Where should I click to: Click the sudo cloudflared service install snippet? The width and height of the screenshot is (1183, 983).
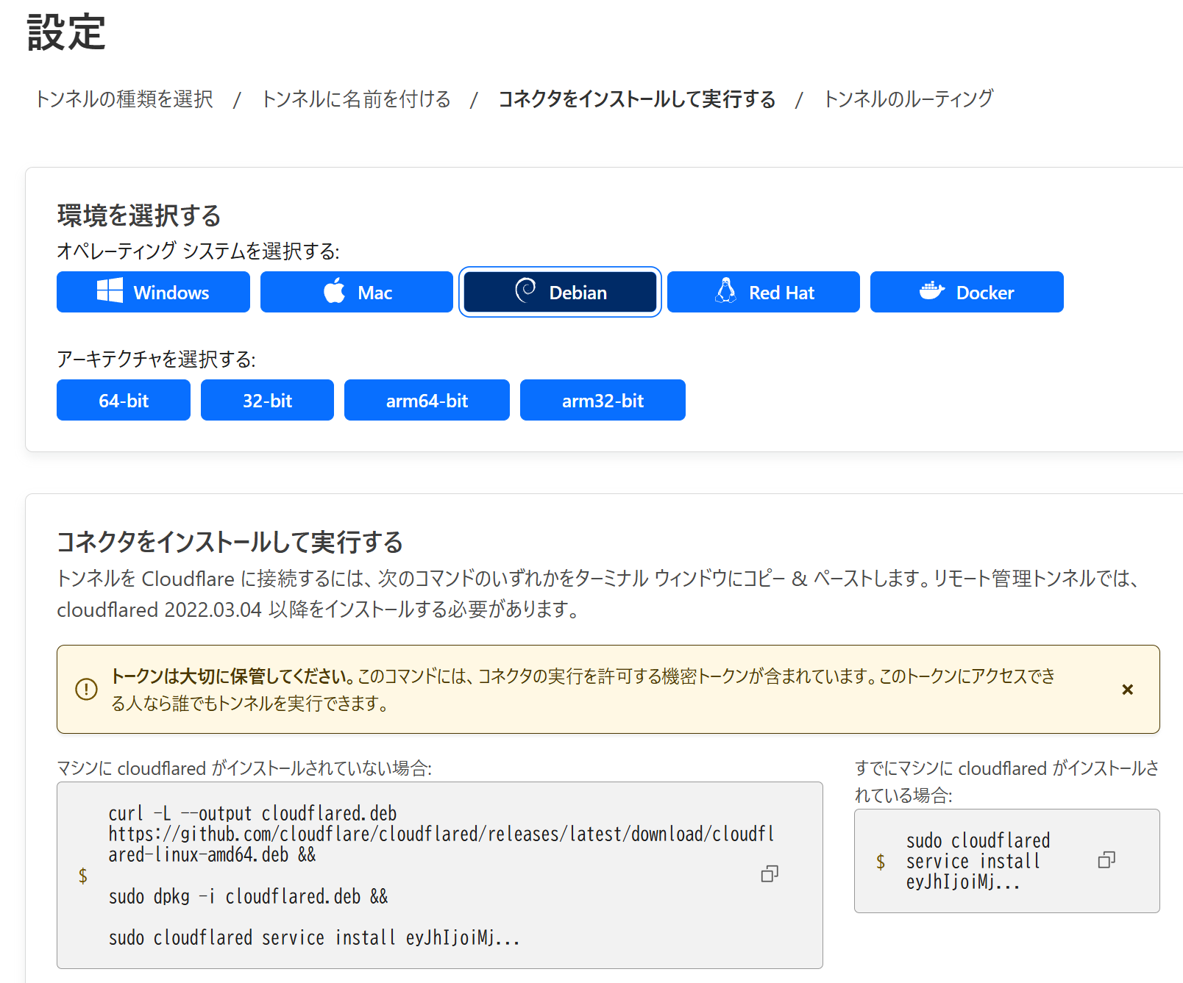(x=978, y=860)
